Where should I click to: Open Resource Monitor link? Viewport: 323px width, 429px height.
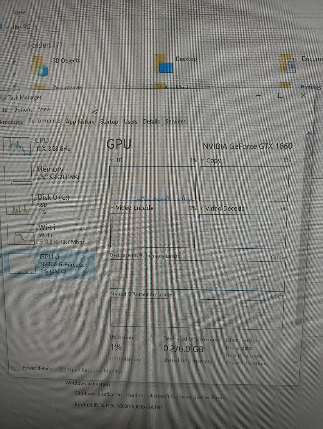95,370
